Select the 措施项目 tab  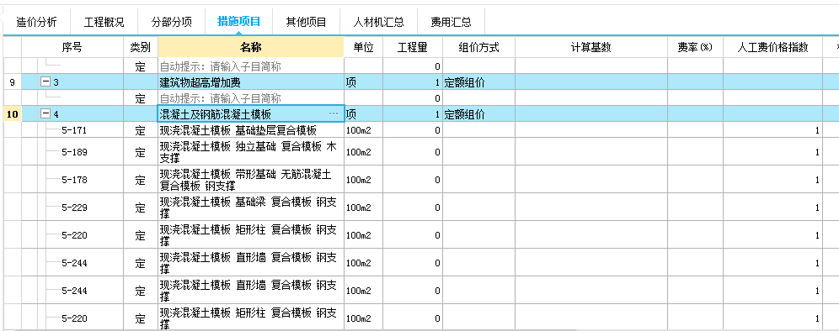coord(238,22)
